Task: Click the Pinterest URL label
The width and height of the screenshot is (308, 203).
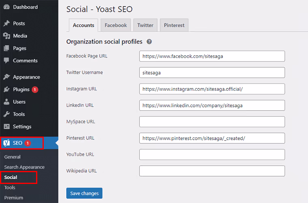Action: click(80, 138)
